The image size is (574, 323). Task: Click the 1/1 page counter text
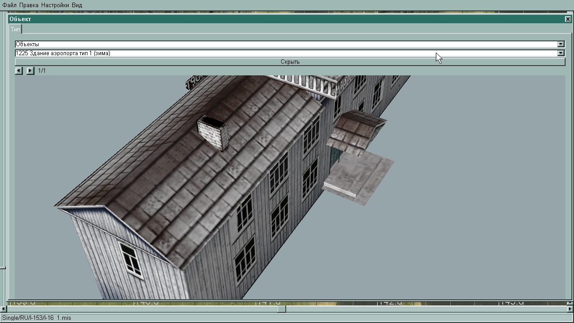click(x=42, y=70)
